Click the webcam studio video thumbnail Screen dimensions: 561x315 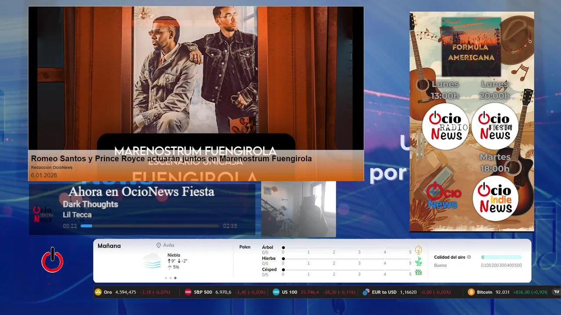[298, 209]
